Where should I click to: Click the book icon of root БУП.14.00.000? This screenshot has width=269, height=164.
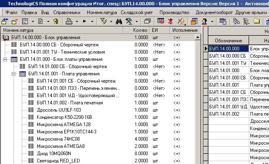click(x=6, y=37)
